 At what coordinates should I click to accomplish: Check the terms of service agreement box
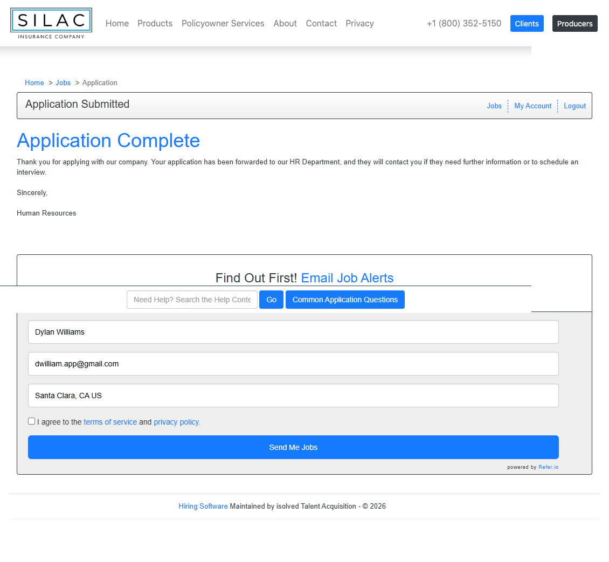pos(32,421)
